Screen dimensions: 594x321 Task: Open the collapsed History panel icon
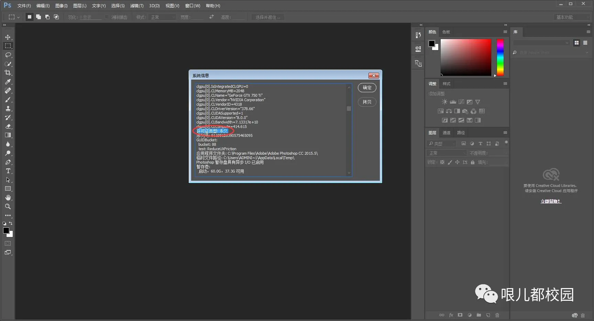418,35
